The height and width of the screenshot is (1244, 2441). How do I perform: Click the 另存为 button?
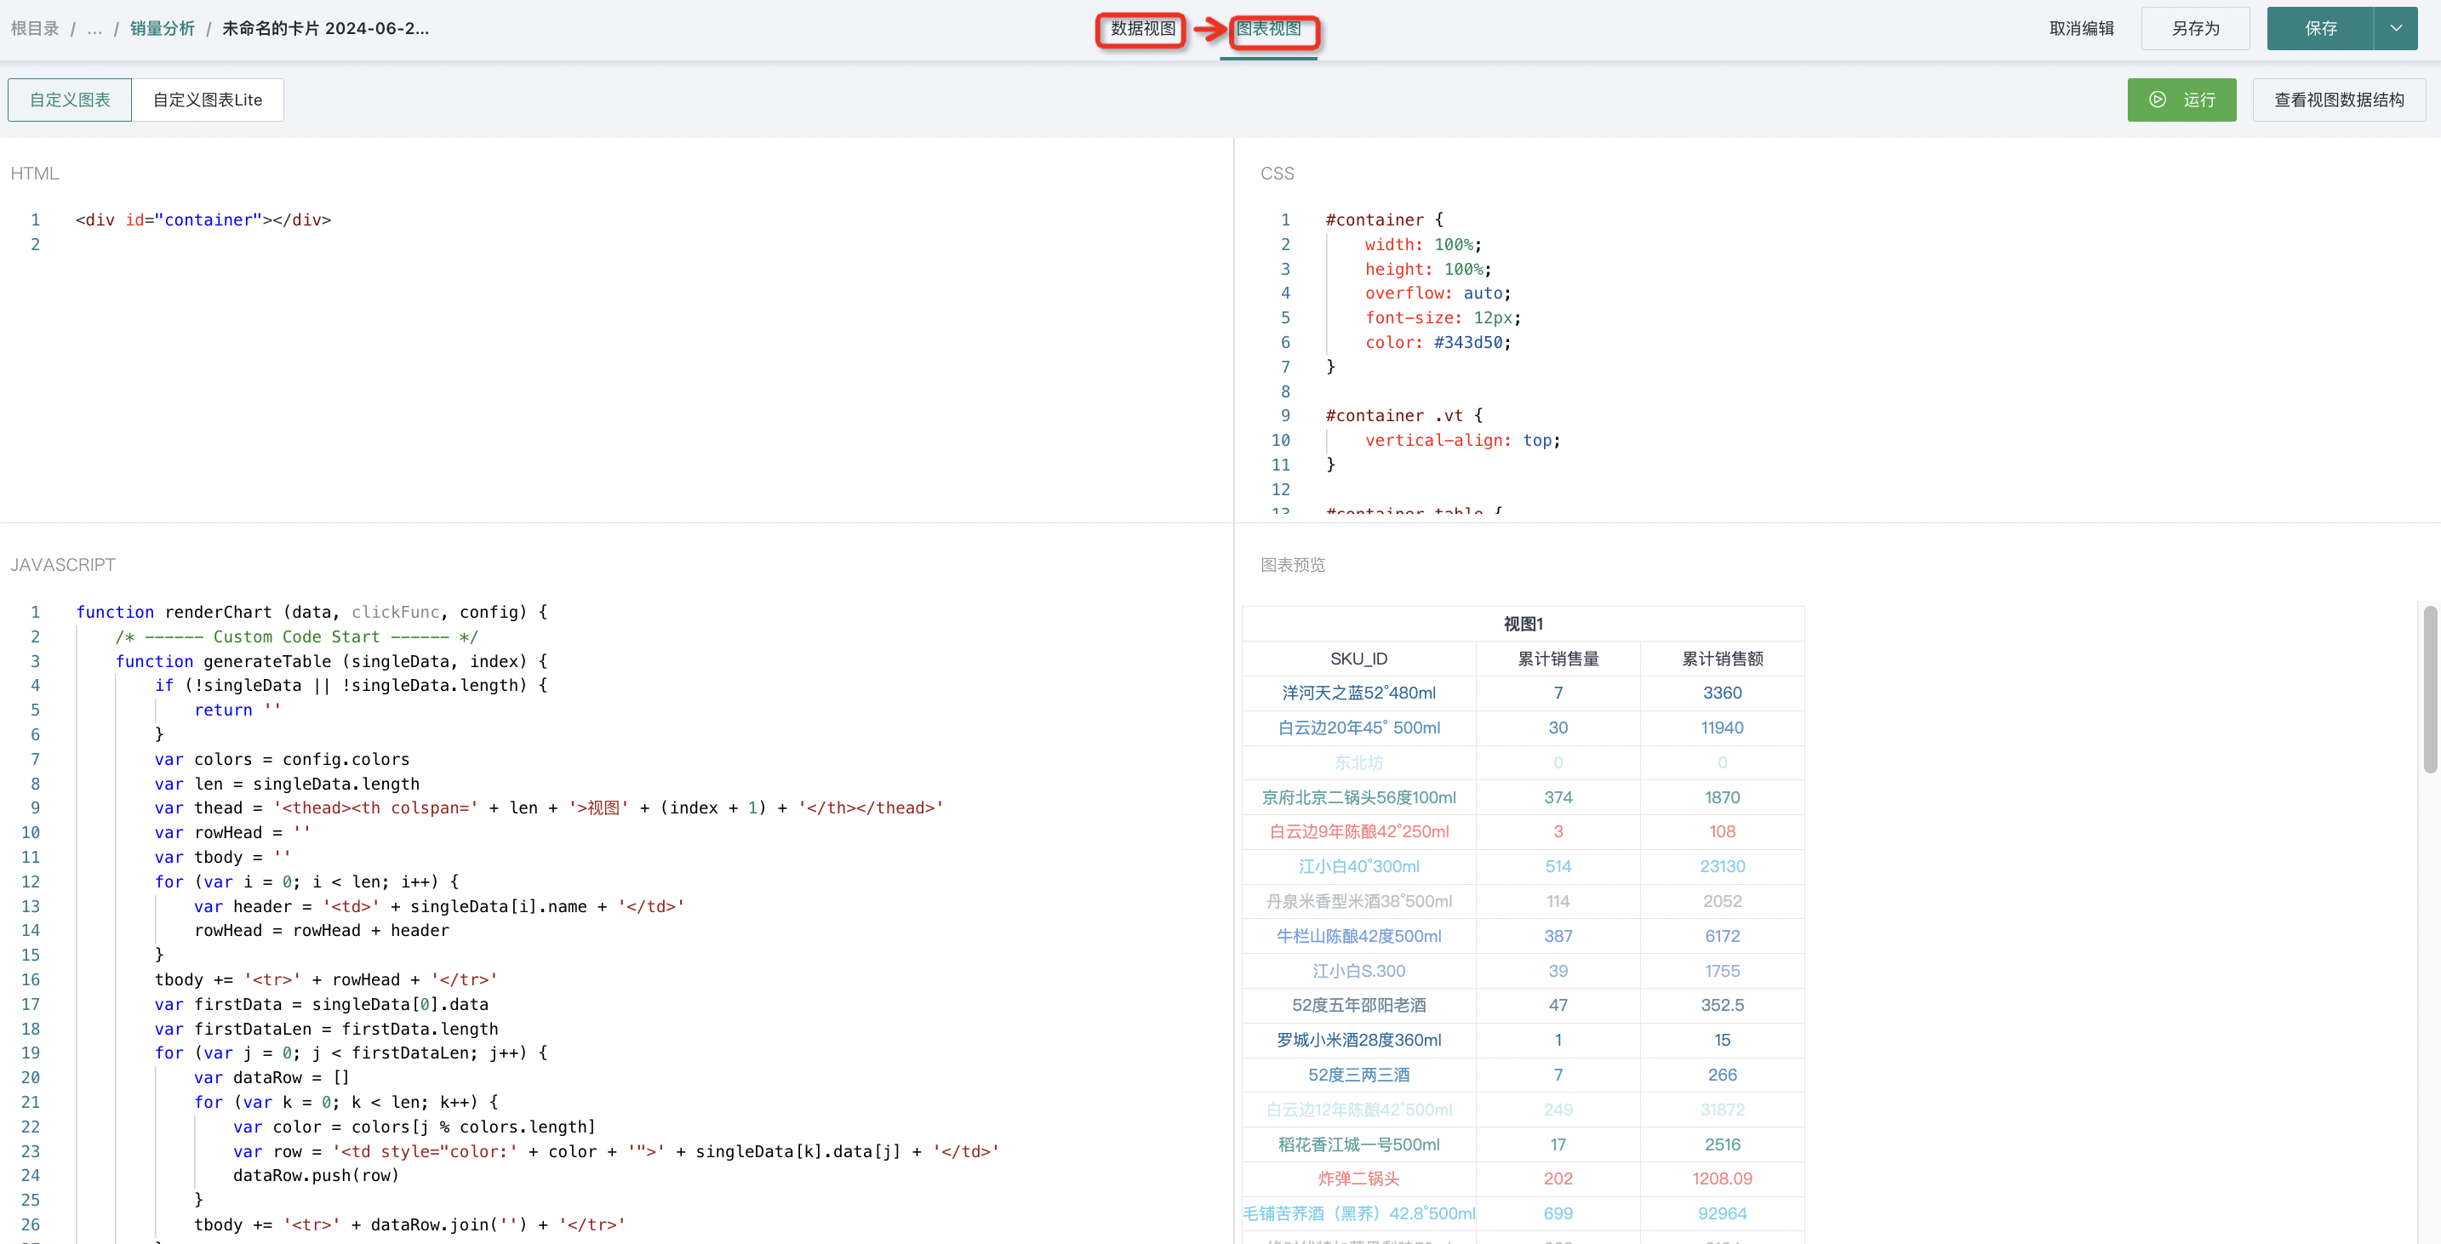click(2195, 28)
